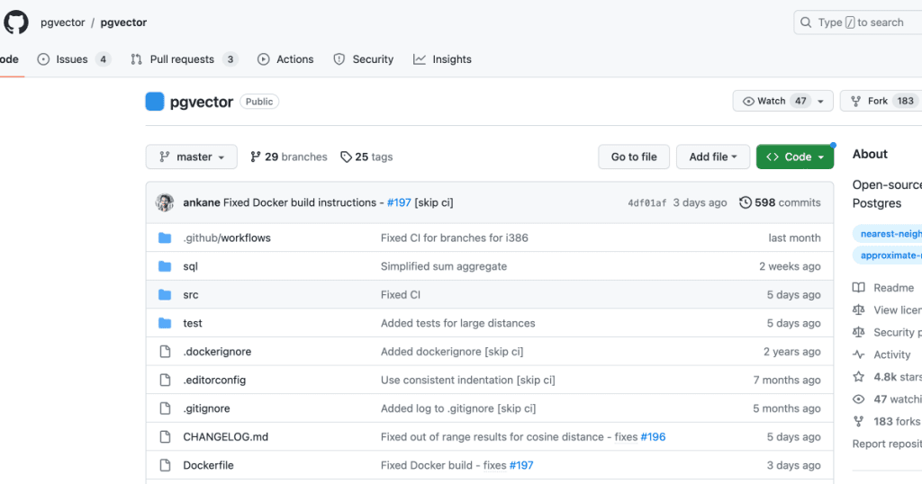This screenshot has height=484, width=922.
Task: Click the CHANGELOG.md file icon
Action: click(x=166, y=437)
